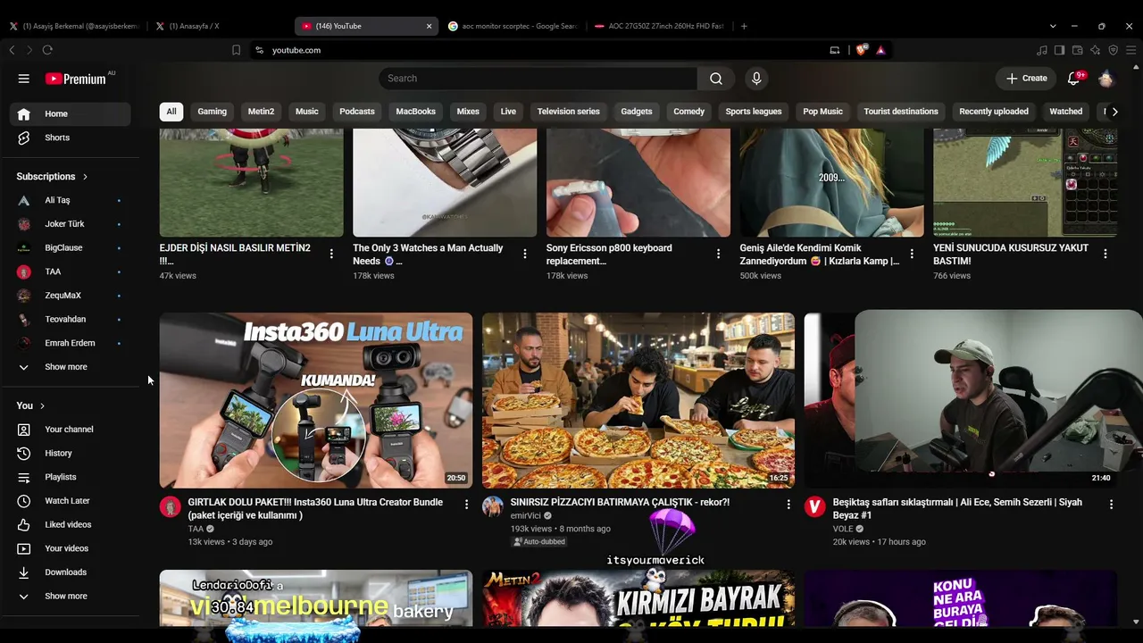The height and width of the screenshot is (643, 1143).
Task: Go back using the browser back arrow
Action: [12, 50]
